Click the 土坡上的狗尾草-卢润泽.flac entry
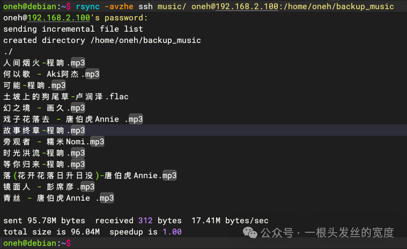Viewport: 407px width, 249px height. point(65,97)
